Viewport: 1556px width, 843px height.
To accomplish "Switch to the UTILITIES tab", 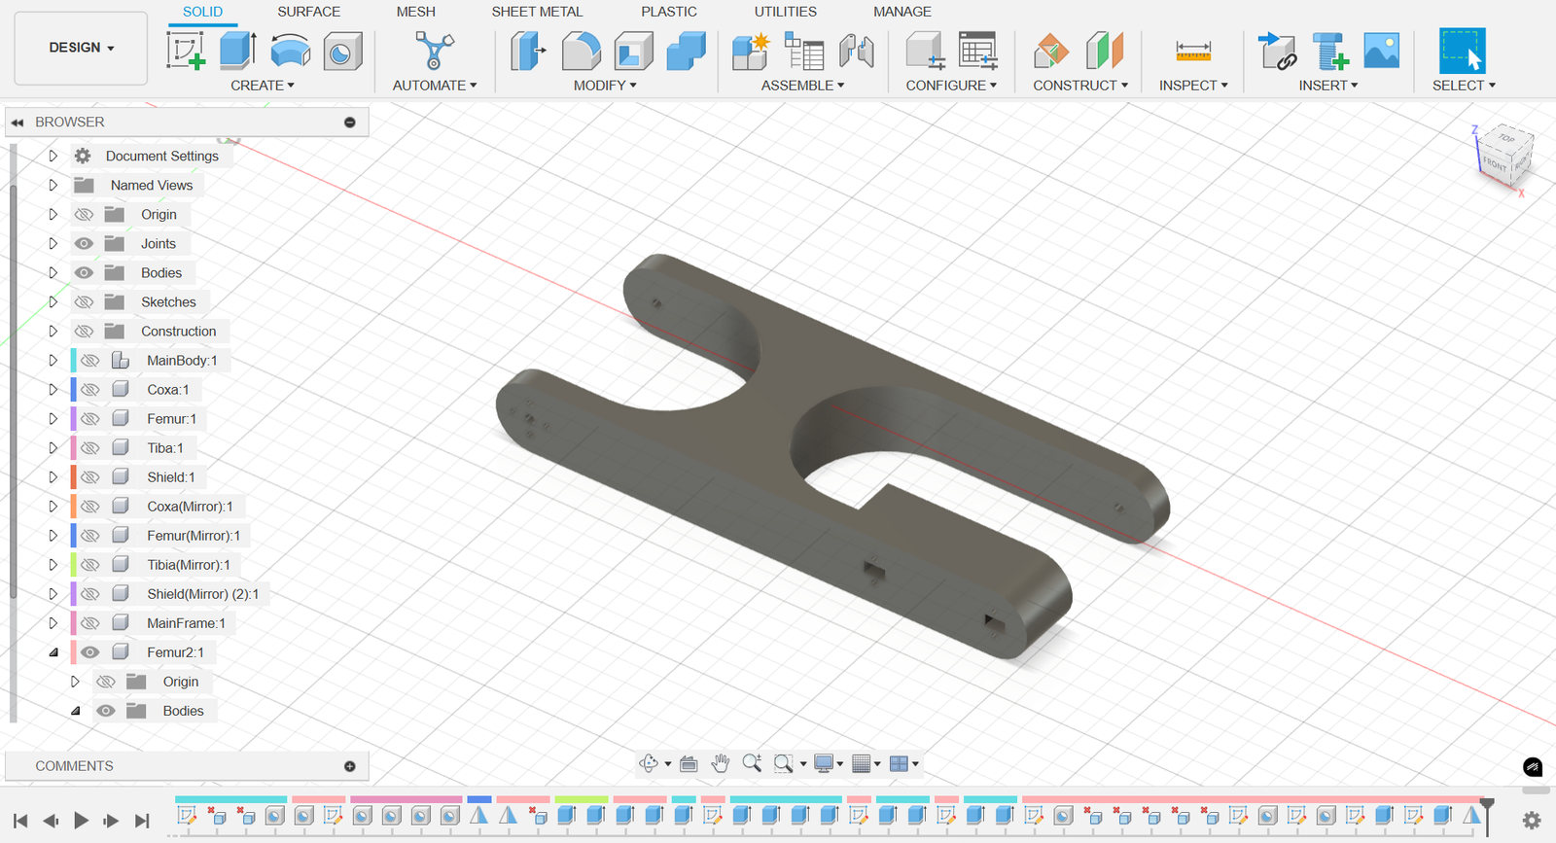I will click(x=786, y=12).
